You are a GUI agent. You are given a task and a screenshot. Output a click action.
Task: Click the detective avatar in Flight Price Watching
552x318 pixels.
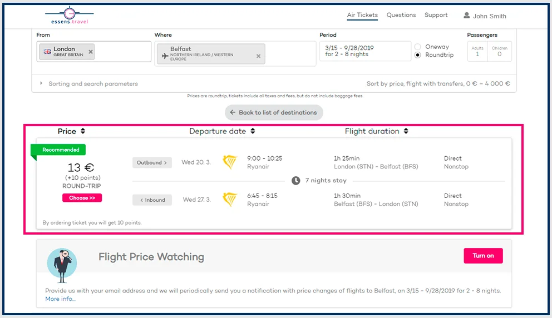62,263
